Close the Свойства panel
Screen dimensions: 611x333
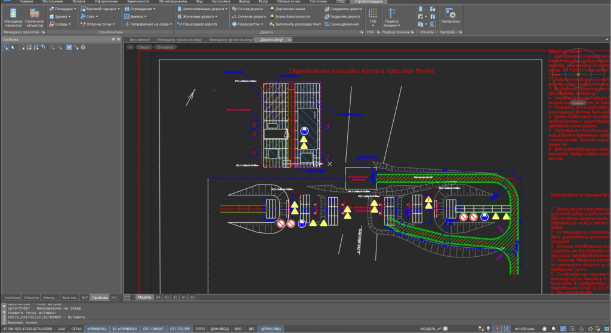pos(118,39)
